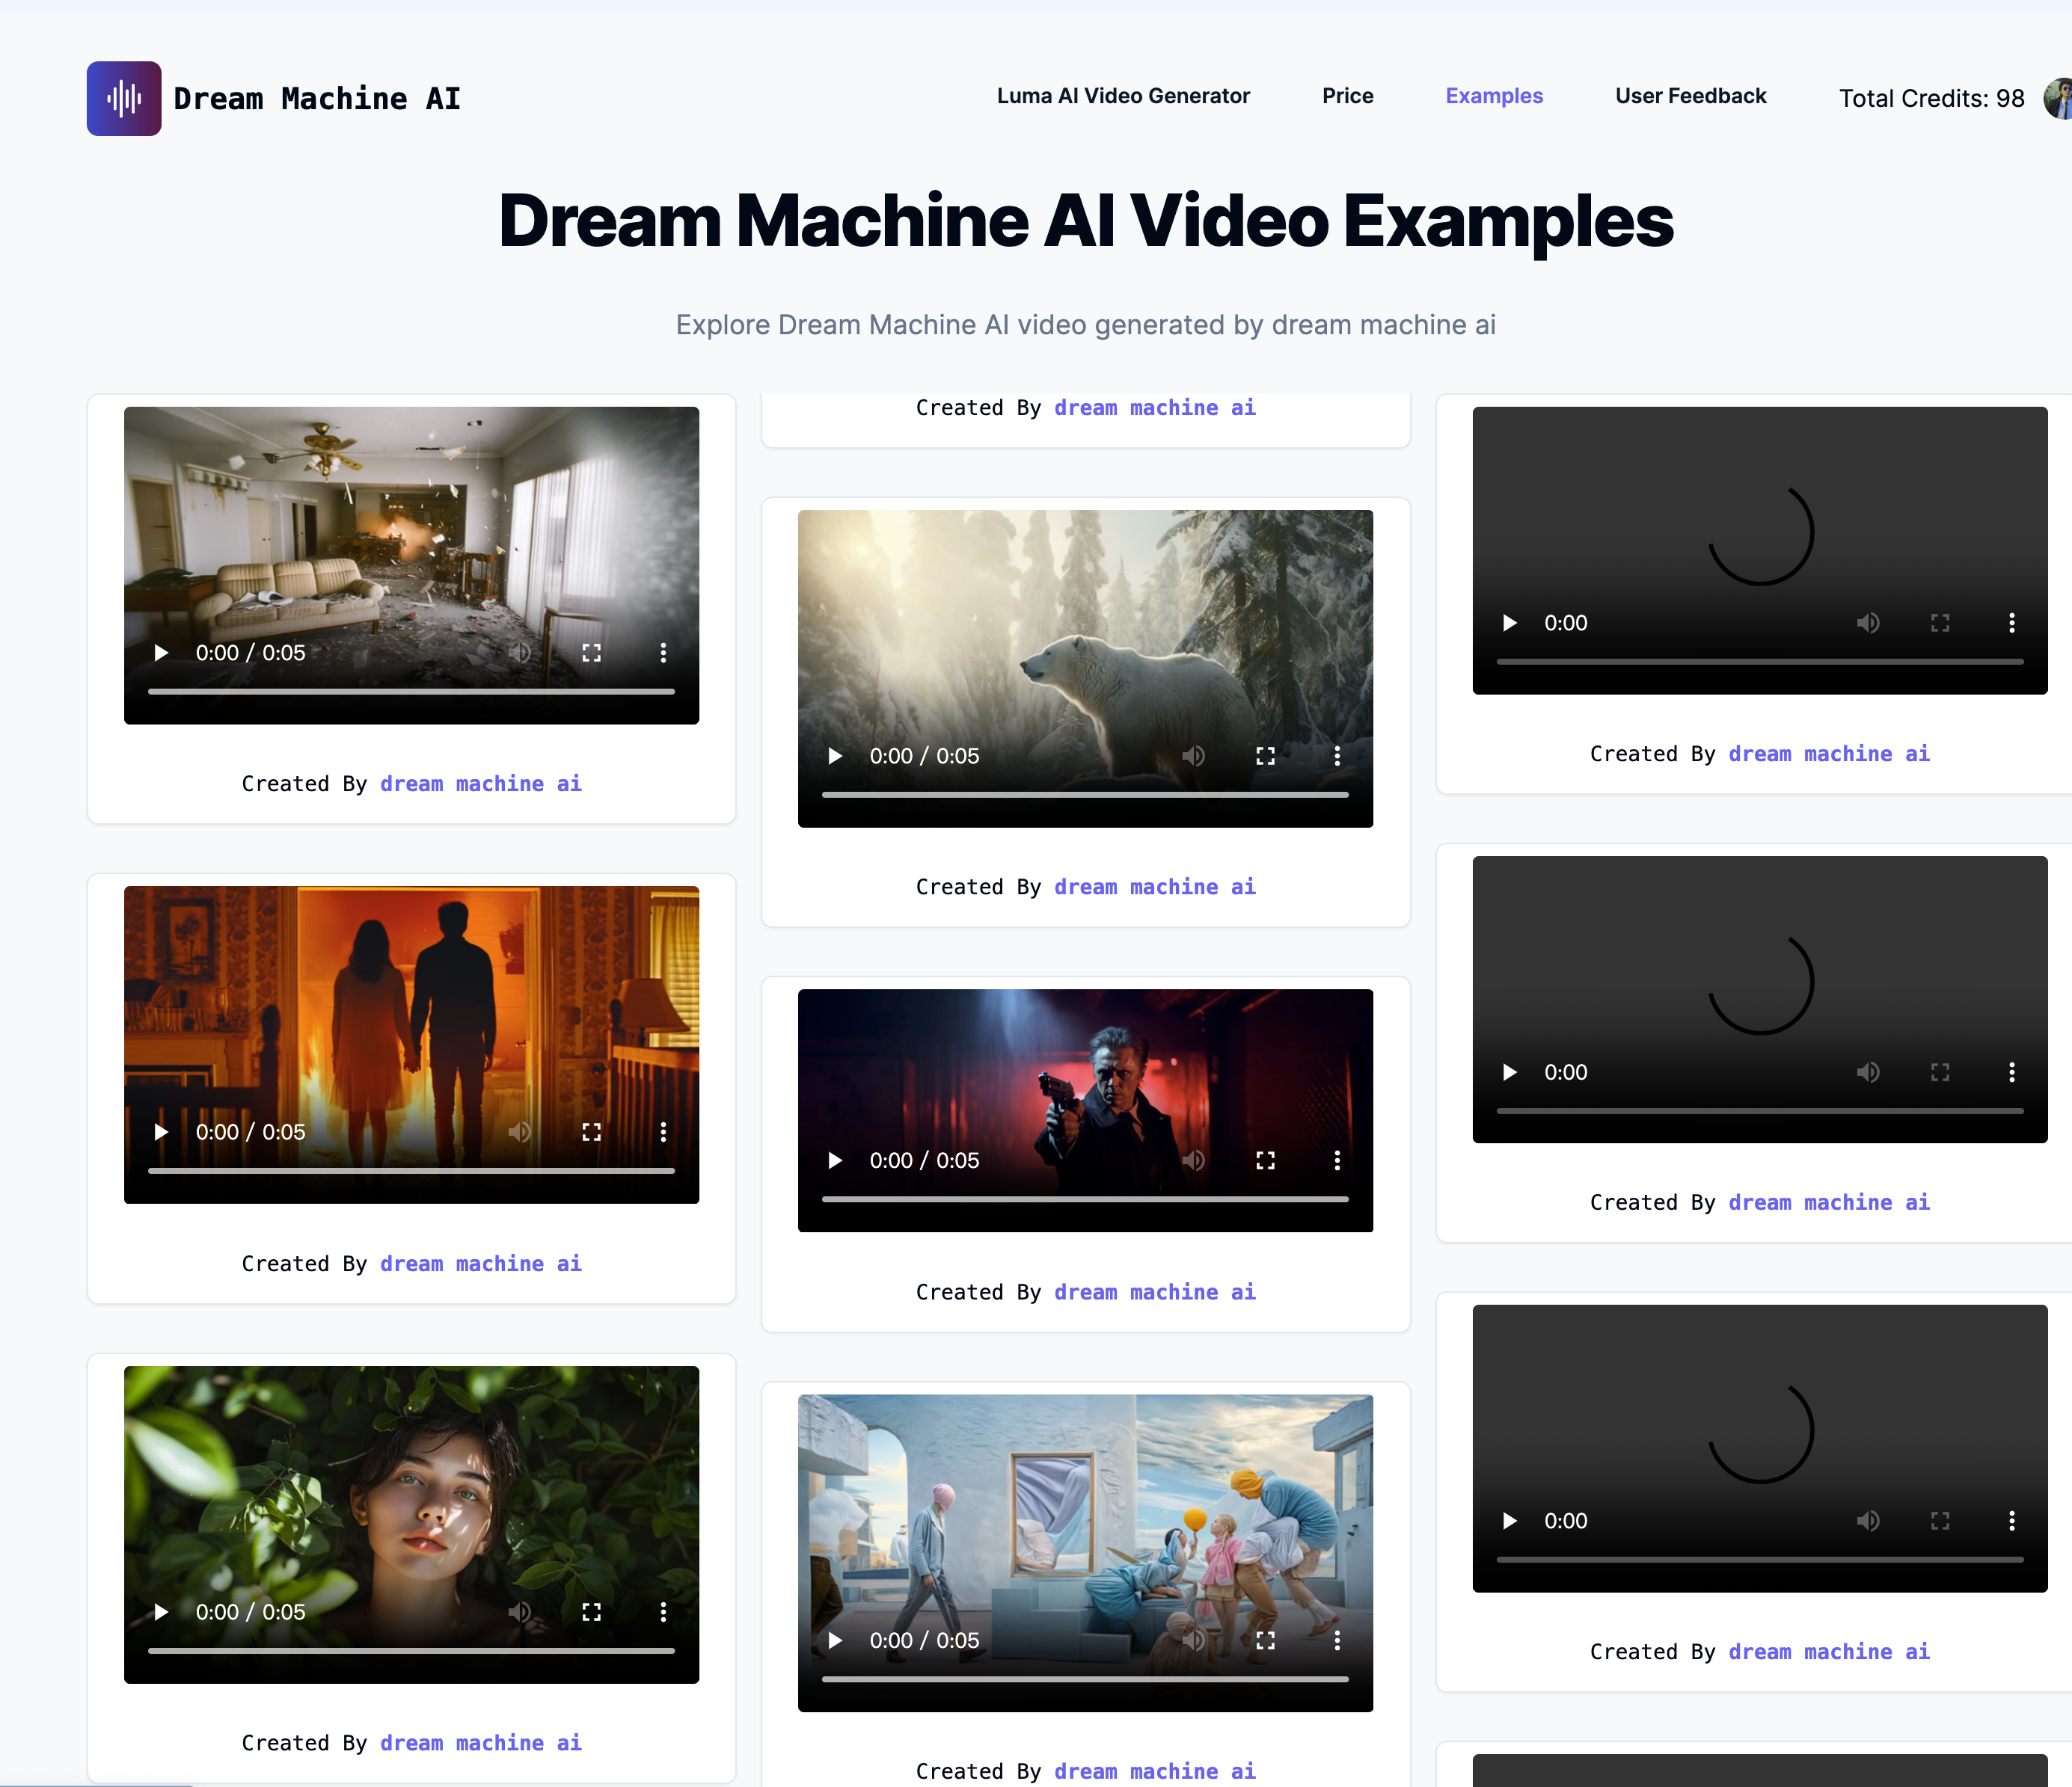Open User Feedback section

1690,96
